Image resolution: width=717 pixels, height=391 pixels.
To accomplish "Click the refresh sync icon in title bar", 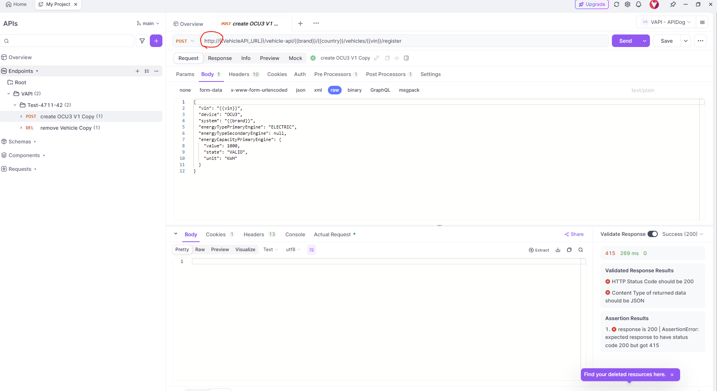I will click(617, 4).
